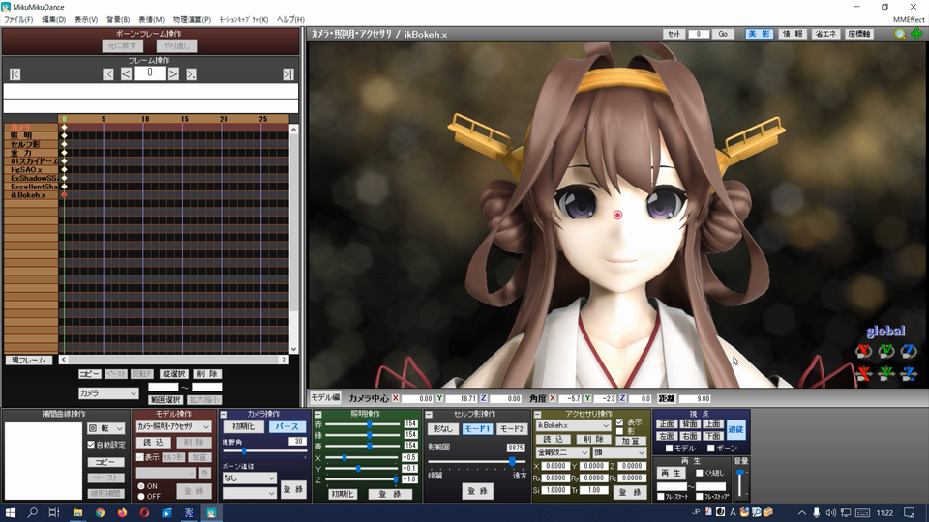Open the ボーン追従 なし dropdown
This screenshot has width=929, height=522.
pos(250,478)
